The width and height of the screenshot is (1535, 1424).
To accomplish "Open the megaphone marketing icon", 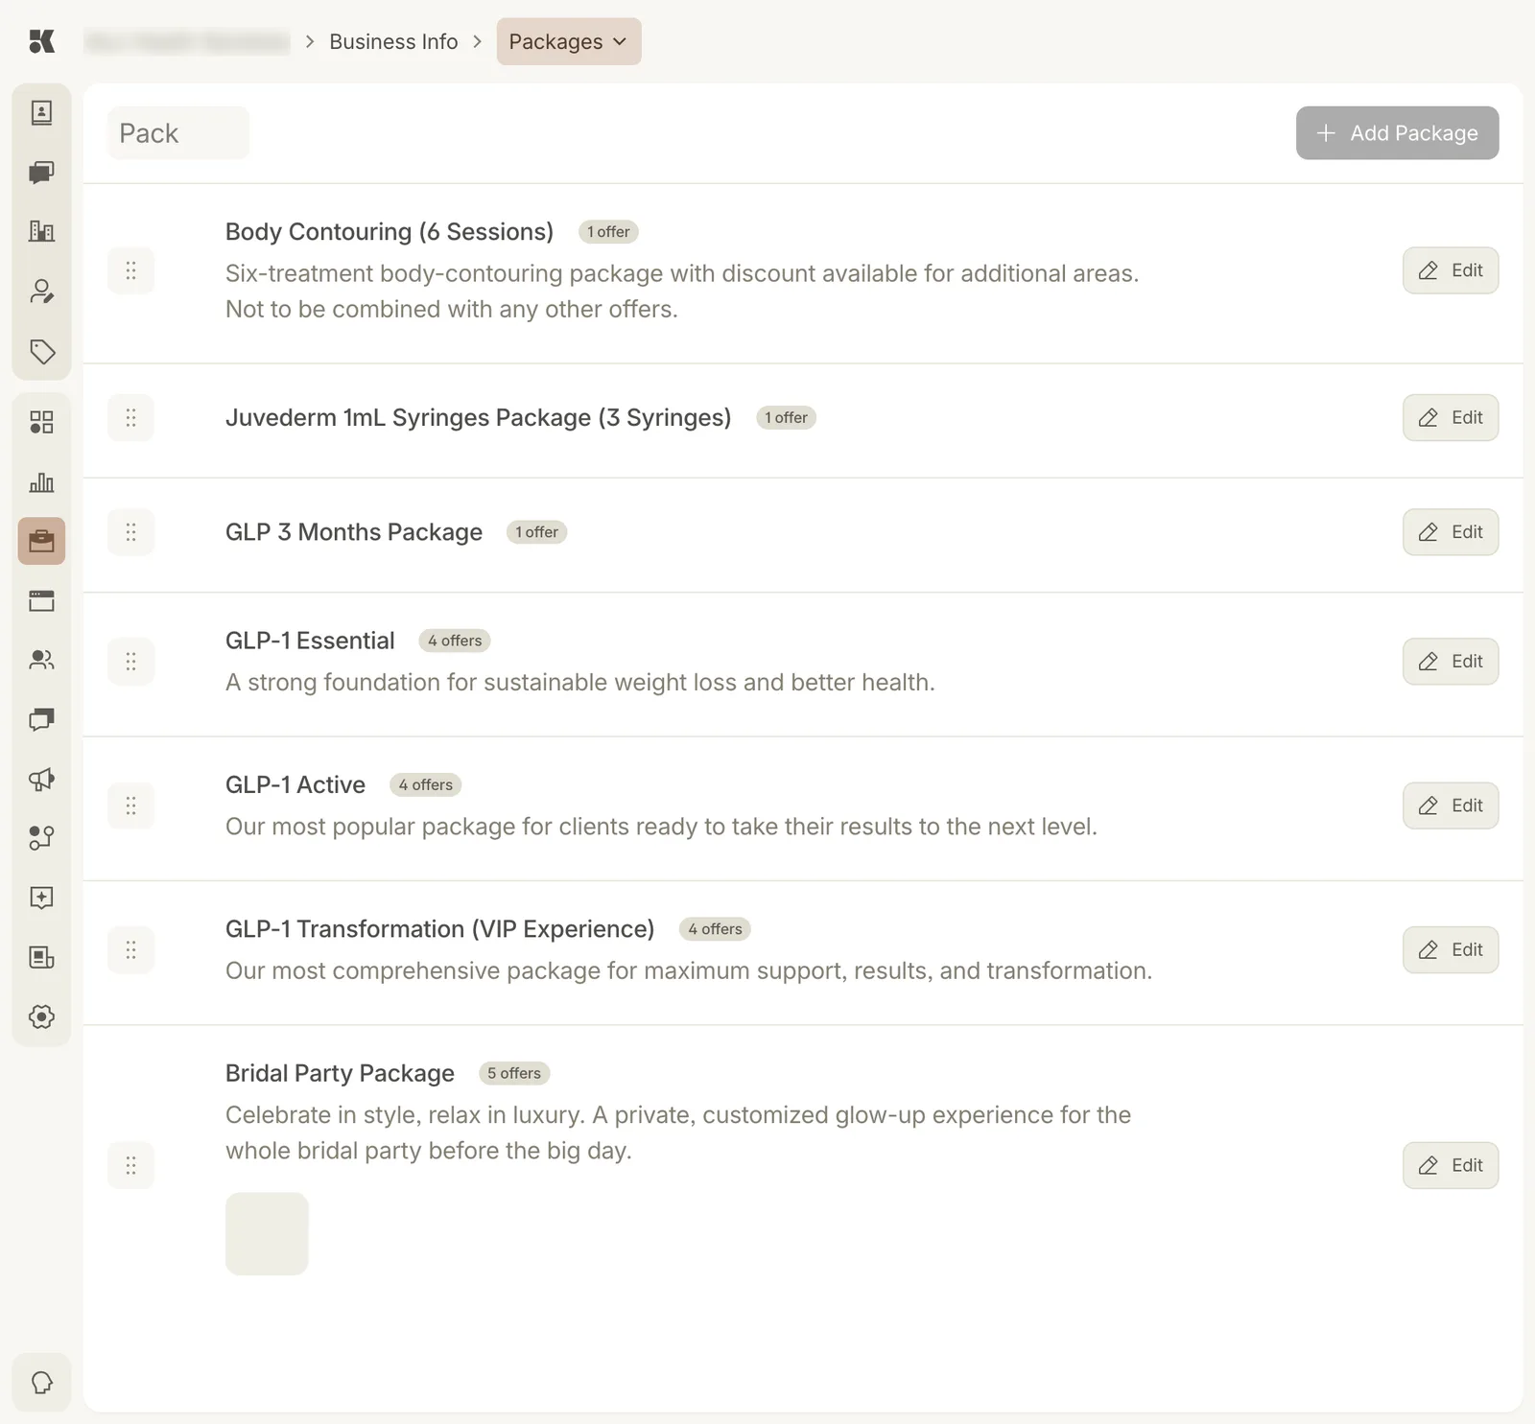I will [x=41, y=779].
